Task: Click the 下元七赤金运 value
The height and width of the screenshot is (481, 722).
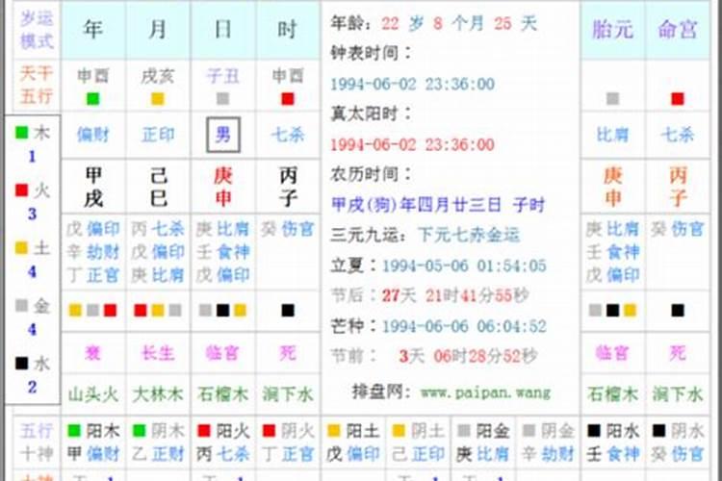Action: (468, 235)
